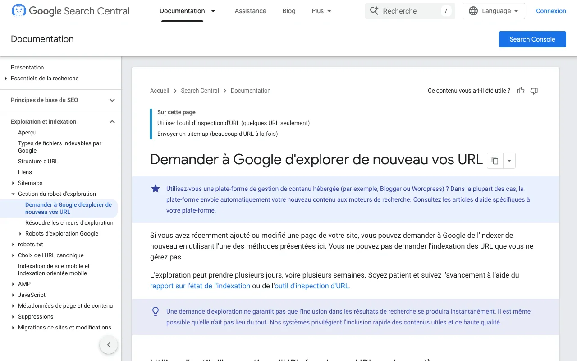The width and height of the screenshot is (577, 361).
Task: Open Résoudre les erreurs d'exploration
Action: pos(69,223)
